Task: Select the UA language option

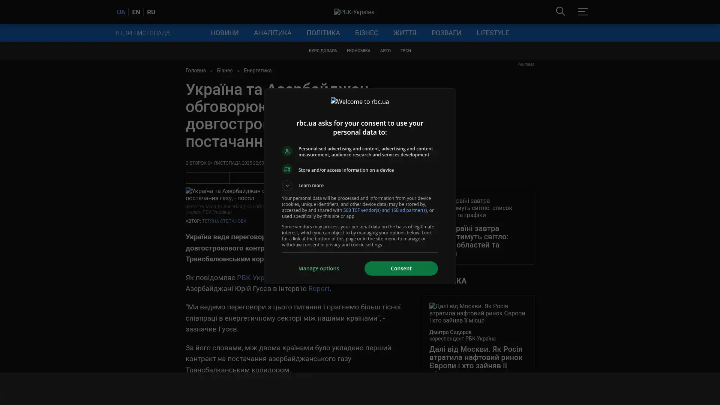Action: 121,12
